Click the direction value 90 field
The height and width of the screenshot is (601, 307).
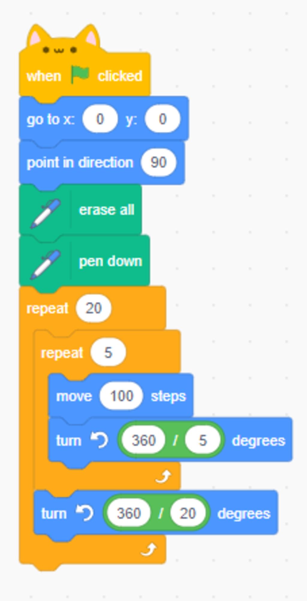[158, 163]
